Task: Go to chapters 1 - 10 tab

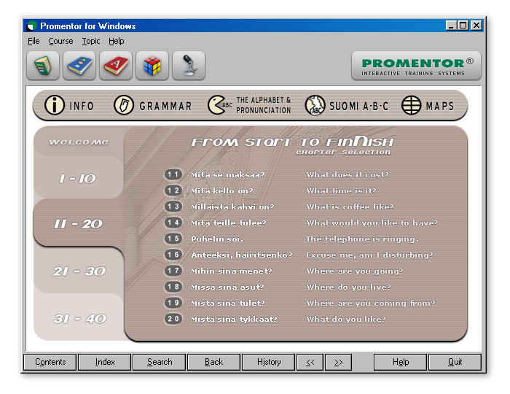Action: click(77, 179)
